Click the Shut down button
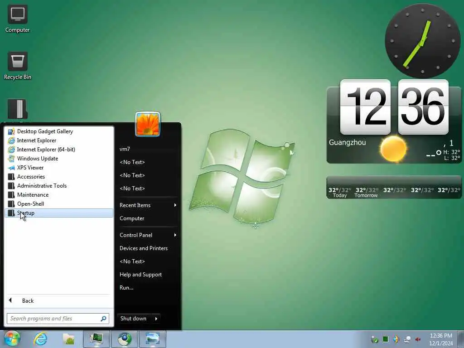Screen dimensions: 464x348 point(134,319)
